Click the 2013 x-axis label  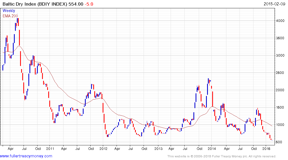(158, 149)
